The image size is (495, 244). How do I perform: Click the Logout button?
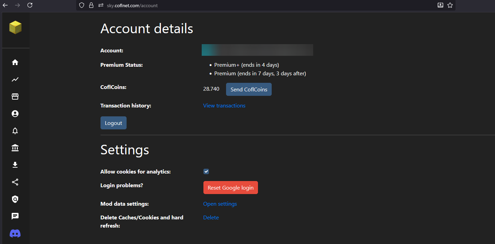[x=114, y=123]
